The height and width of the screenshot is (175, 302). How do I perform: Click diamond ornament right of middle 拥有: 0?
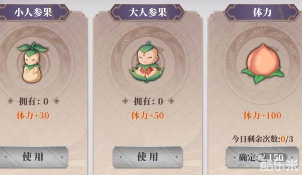171,101
